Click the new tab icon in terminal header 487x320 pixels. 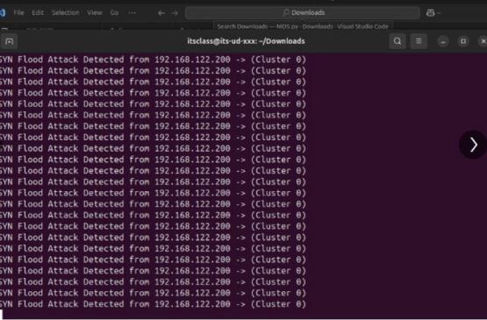(x=9, y=41)
